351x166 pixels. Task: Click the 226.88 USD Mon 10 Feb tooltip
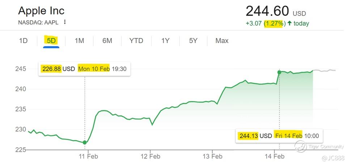[84, 69]
